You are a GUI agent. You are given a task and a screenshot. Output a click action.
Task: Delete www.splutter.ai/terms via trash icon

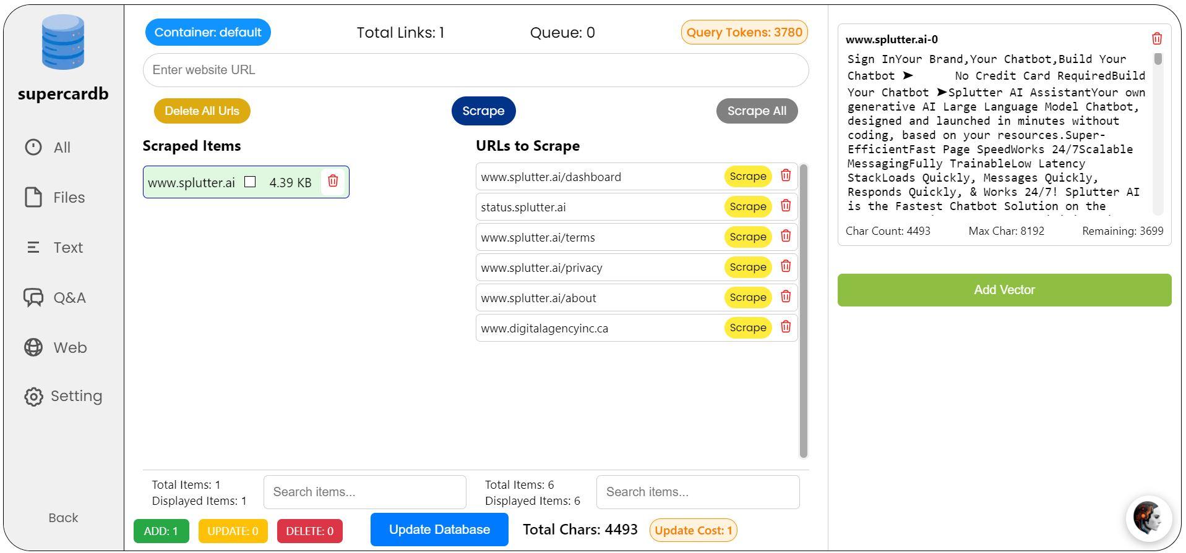[x=786, y=236]
